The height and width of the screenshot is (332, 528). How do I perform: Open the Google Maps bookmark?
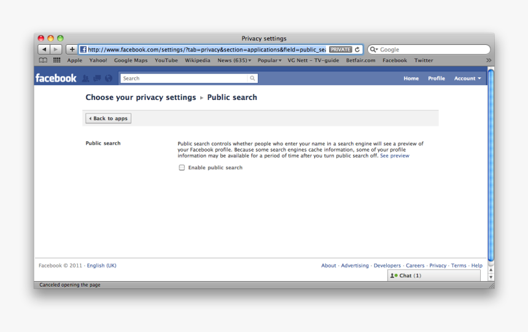pos(131,60)
